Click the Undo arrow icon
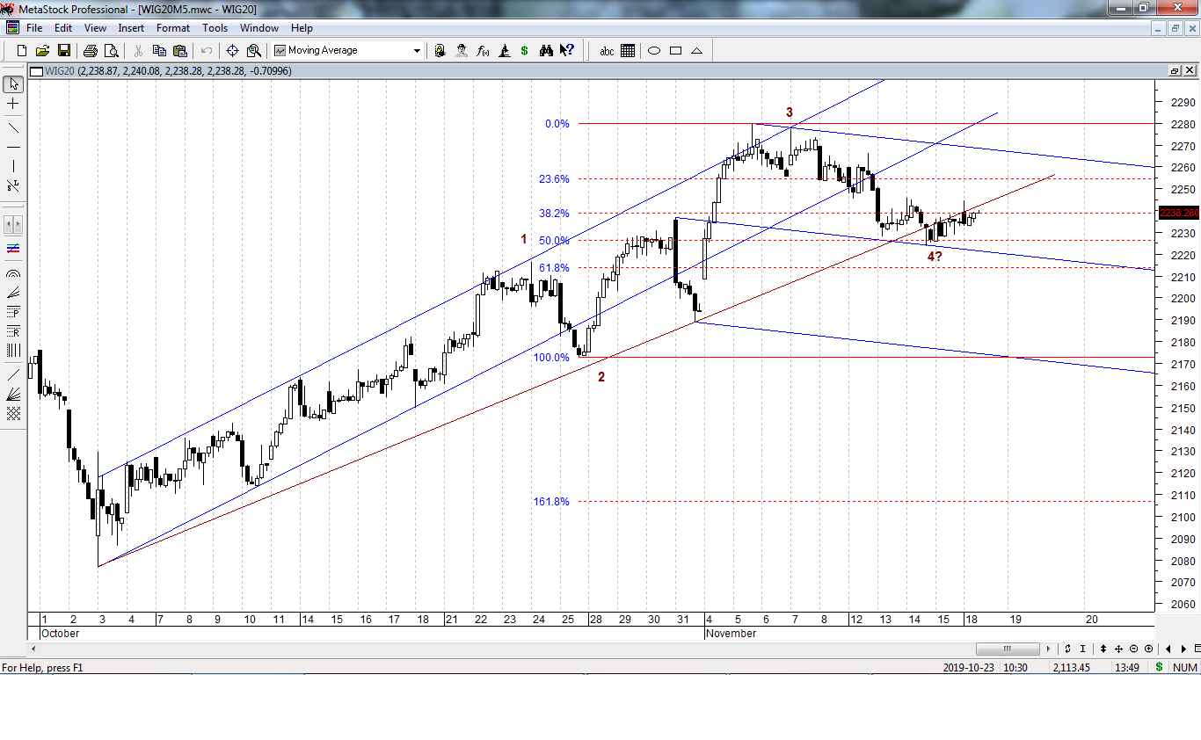 click(x=207, y=51)
